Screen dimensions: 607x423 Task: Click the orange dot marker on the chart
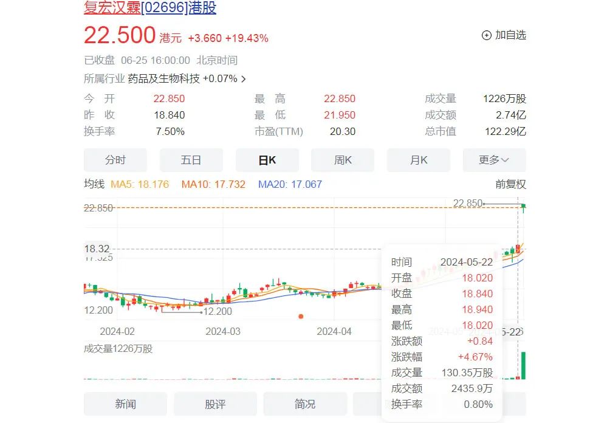[301, 316]
